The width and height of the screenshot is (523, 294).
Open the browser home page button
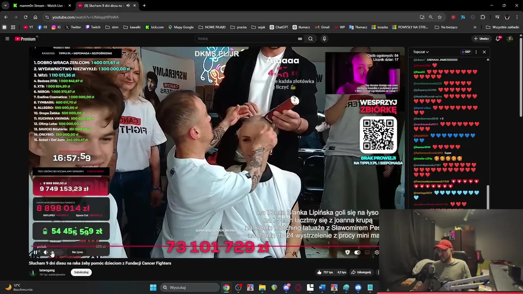pos(35,17)
